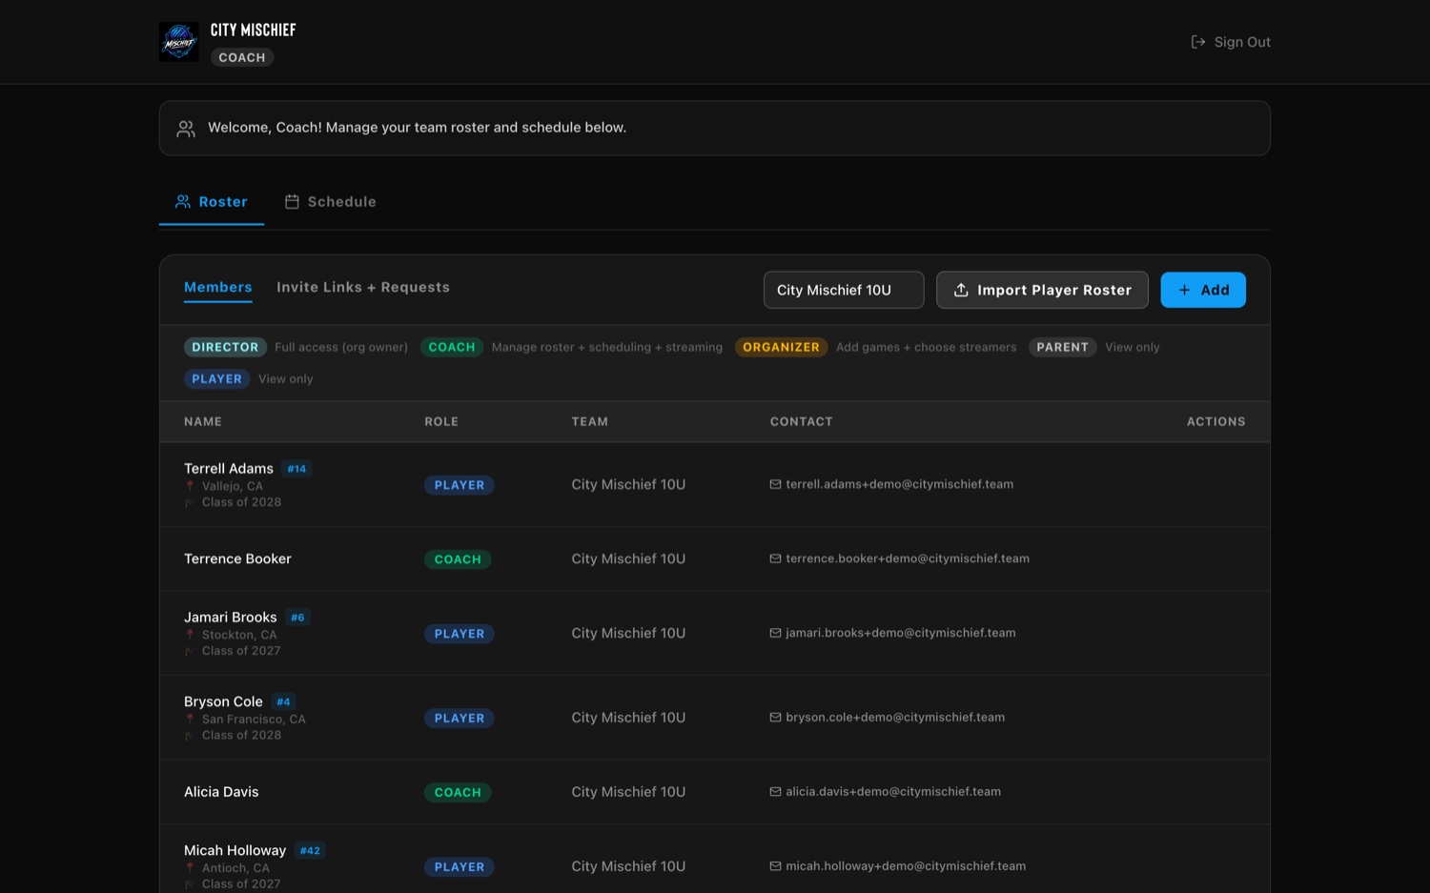Click the NAME column header
This screenshot has height=893, width=1430.
point(203,421)
